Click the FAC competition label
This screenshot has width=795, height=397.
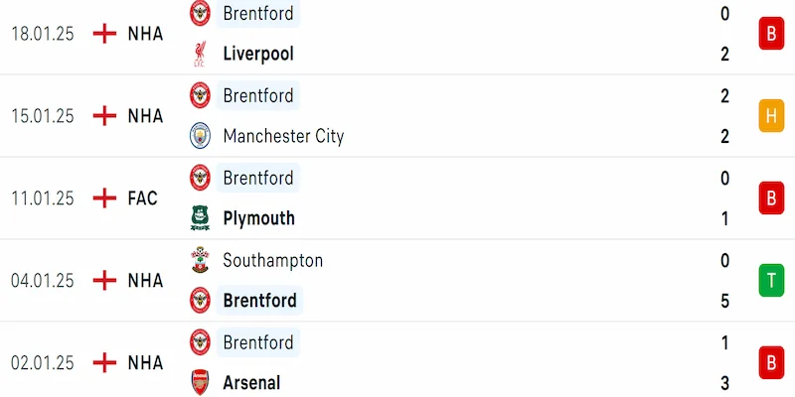tap(142, 198)
